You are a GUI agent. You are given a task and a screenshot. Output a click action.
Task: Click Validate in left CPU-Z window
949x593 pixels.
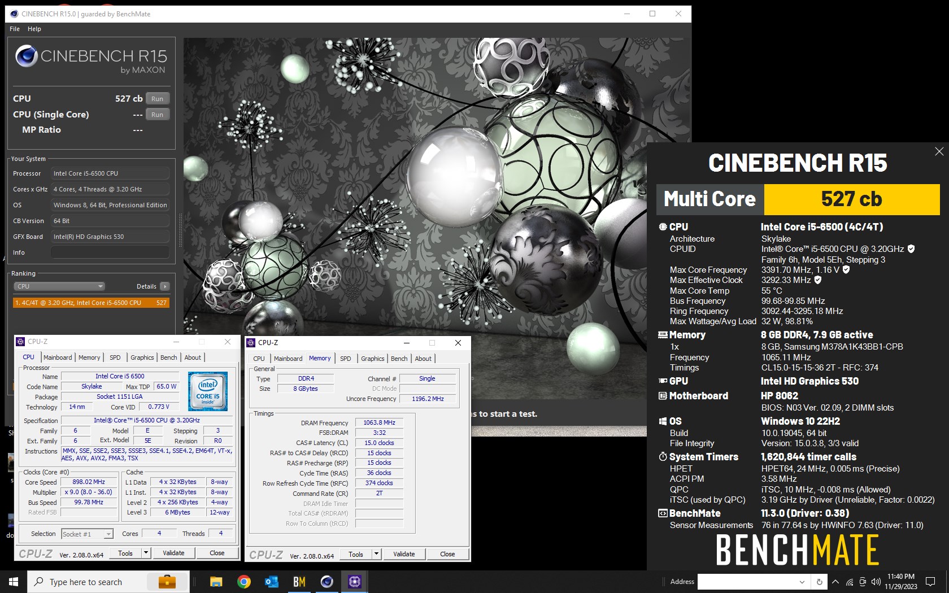(x=173, y=553)
